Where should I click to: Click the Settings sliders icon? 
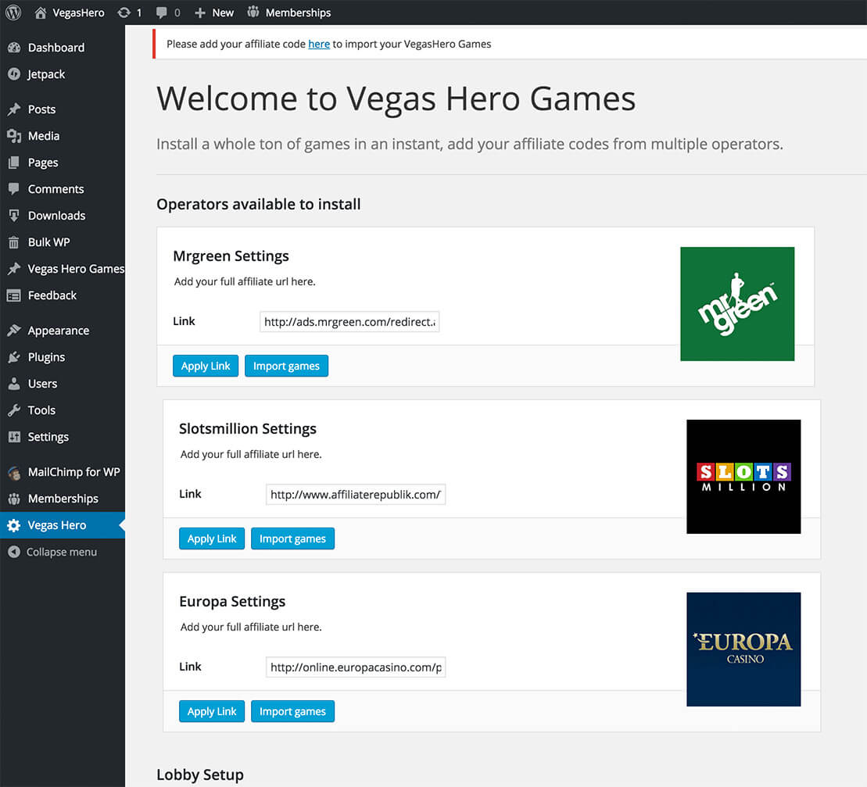point(14,437)
